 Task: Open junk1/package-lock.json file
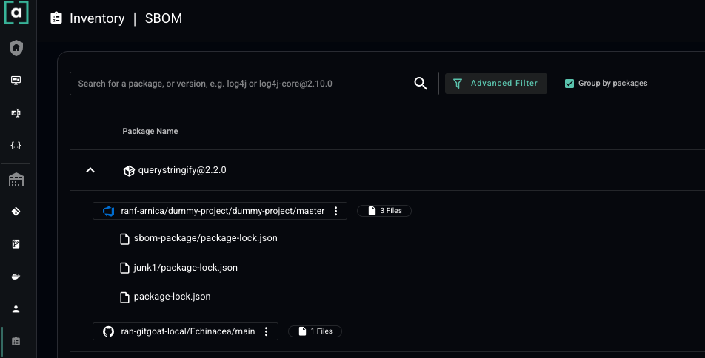[x=186, y=268]
